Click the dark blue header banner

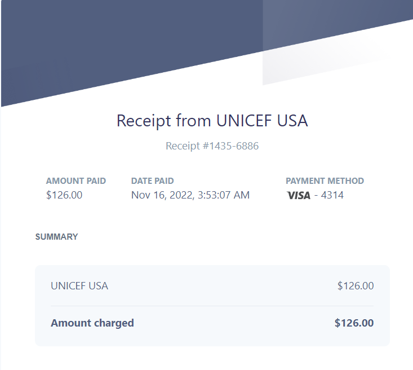pos(132,39)
